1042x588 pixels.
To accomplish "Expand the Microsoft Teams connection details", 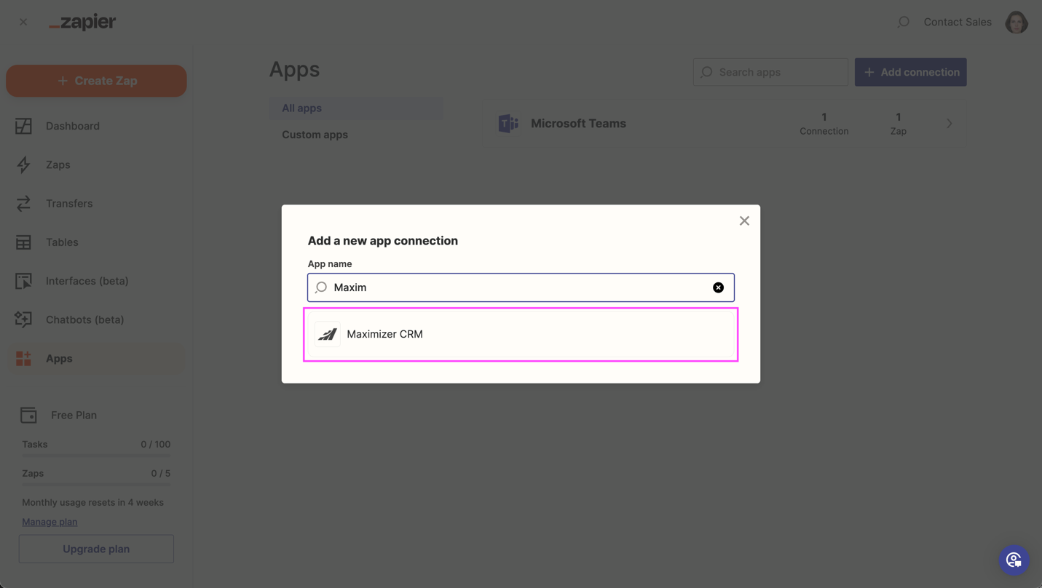I will click(x=950, y=123).
